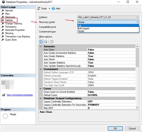Click OK to apply changes
The image size is (142, 132).
tap(115, 128)
